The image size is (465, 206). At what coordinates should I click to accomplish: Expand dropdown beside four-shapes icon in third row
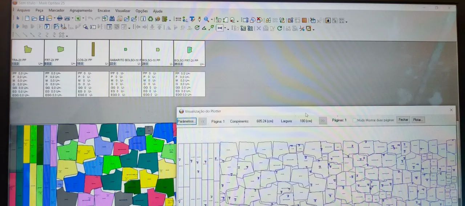pos(67,36)
